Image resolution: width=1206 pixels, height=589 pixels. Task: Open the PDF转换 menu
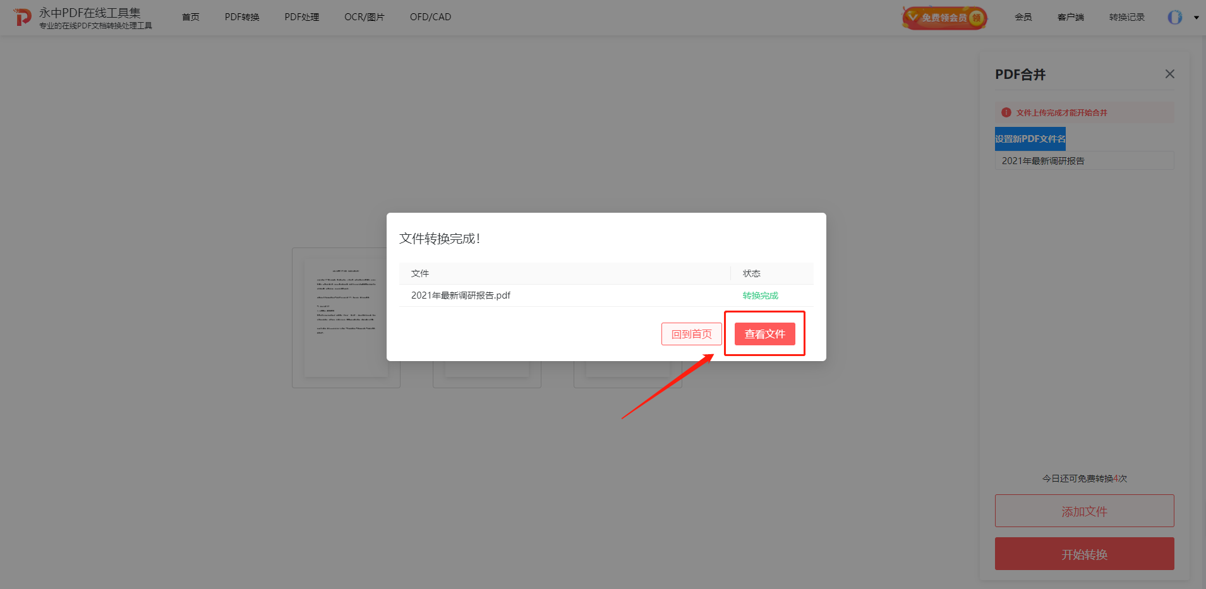coord(242,17)
